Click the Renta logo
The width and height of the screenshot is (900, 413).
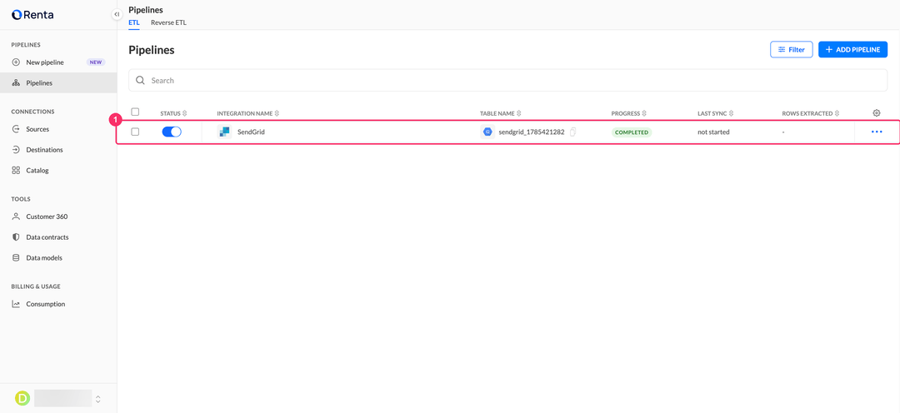click(32, 15)
